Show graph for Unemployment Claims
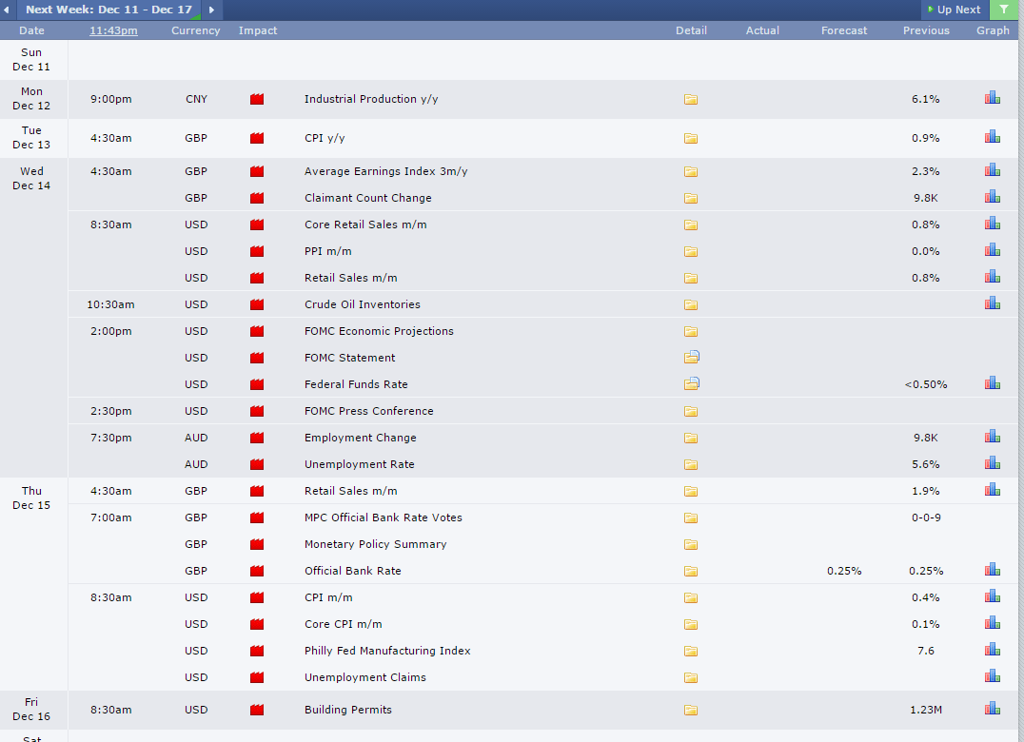The image size is (1024, 742). (993, 676)
